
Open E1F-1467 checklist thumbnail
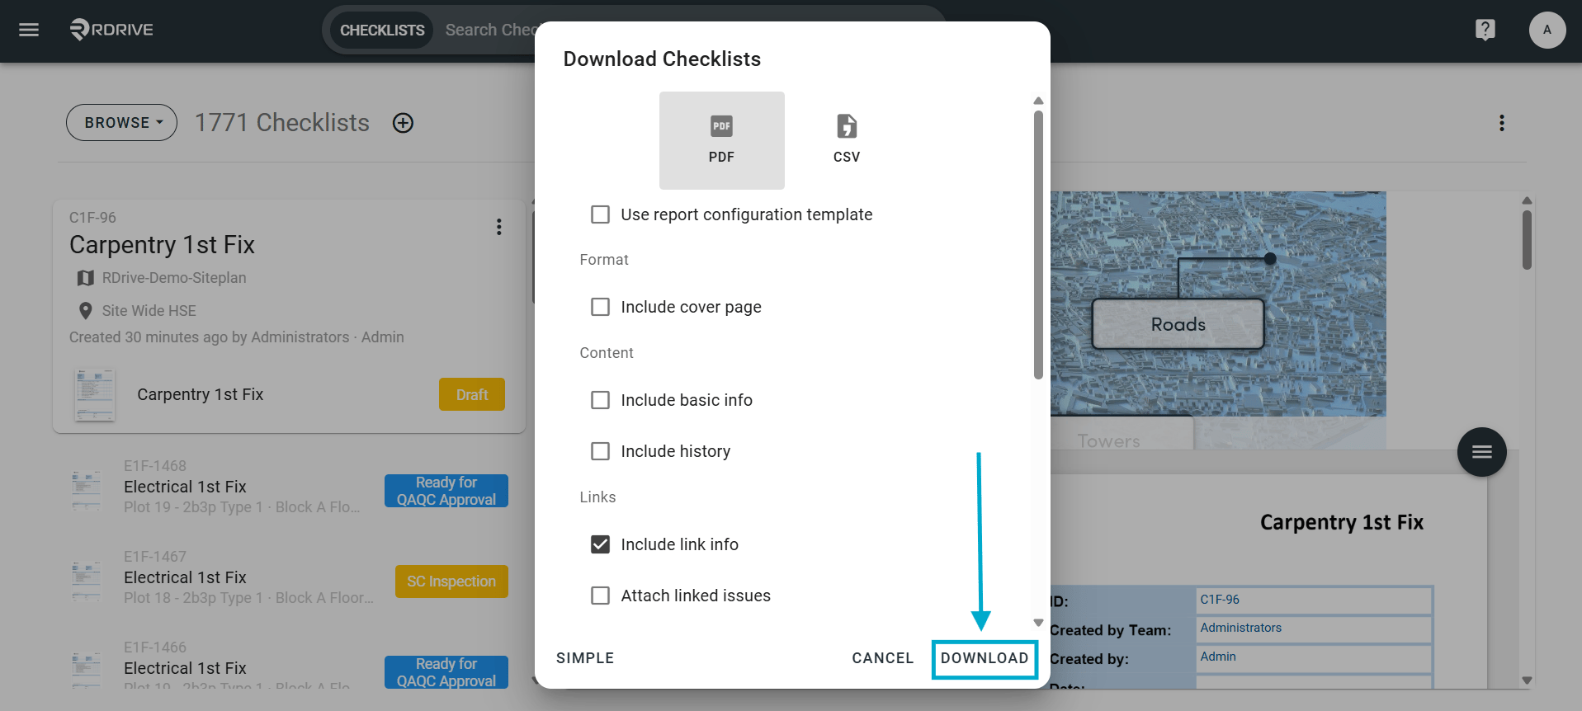click(x=87, y=582)
